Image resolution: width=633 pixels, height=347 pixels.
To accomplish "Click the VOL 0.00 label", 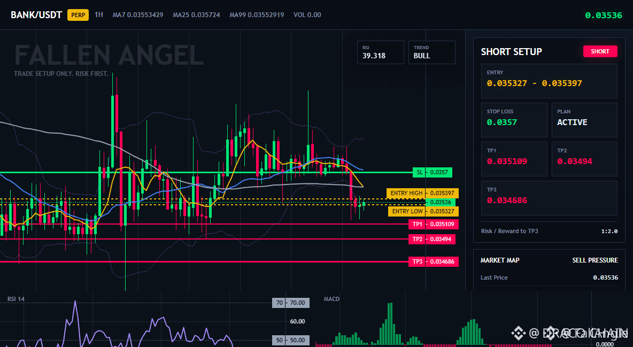I will (307, 14).
